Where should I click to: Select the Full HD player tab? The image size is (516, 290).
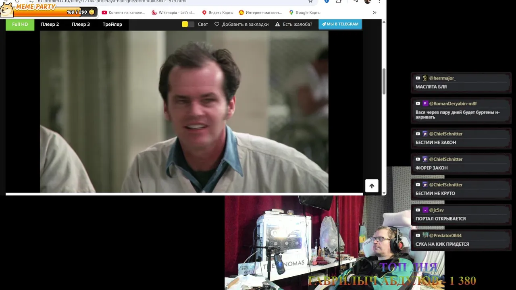pyautogui.click(x=20, y=24)
